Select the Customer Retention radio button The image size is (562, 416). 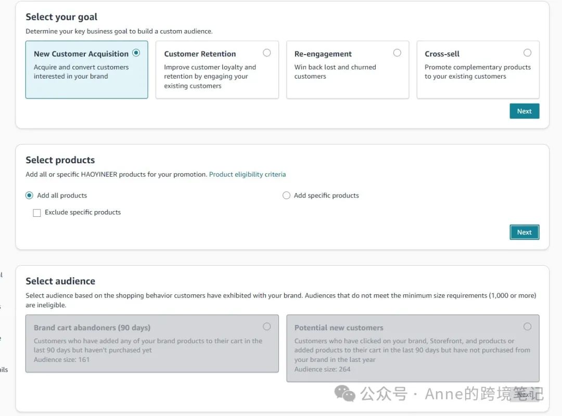click(267, 53)
